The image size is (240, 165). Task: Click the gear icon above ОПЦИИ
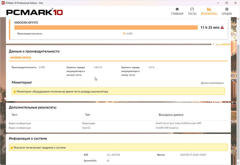pyautogui.click(x=227, y=9)
